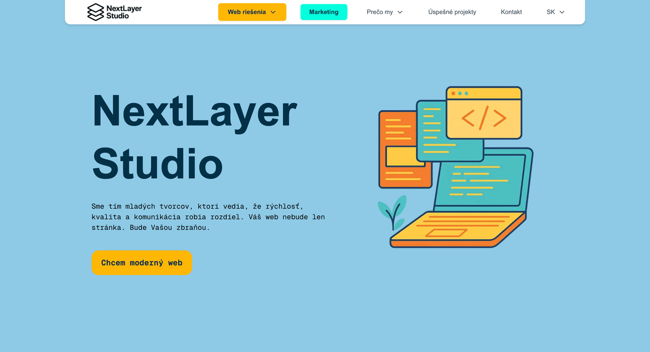The height and width of the screenshot is (352, 650).
Task: Expand the Web riešenia dropdown arrow
Action: click(x=273, y=12)
